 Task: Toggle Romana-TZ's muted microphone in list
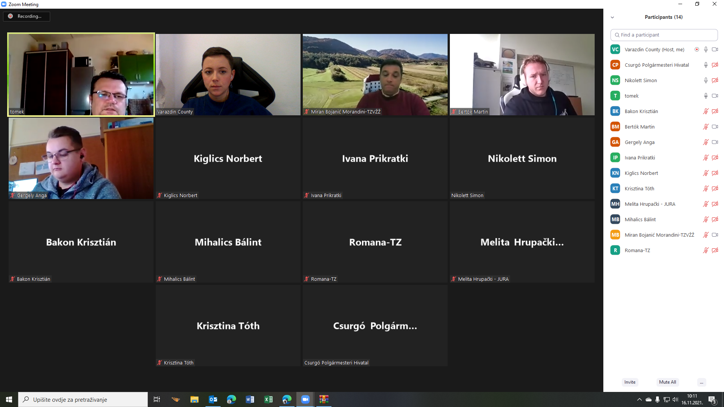coord(706,250)
